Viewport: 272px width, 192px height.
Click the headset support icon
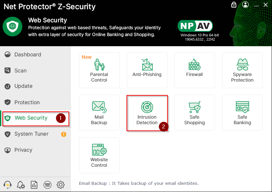click(x=8, y=184)
